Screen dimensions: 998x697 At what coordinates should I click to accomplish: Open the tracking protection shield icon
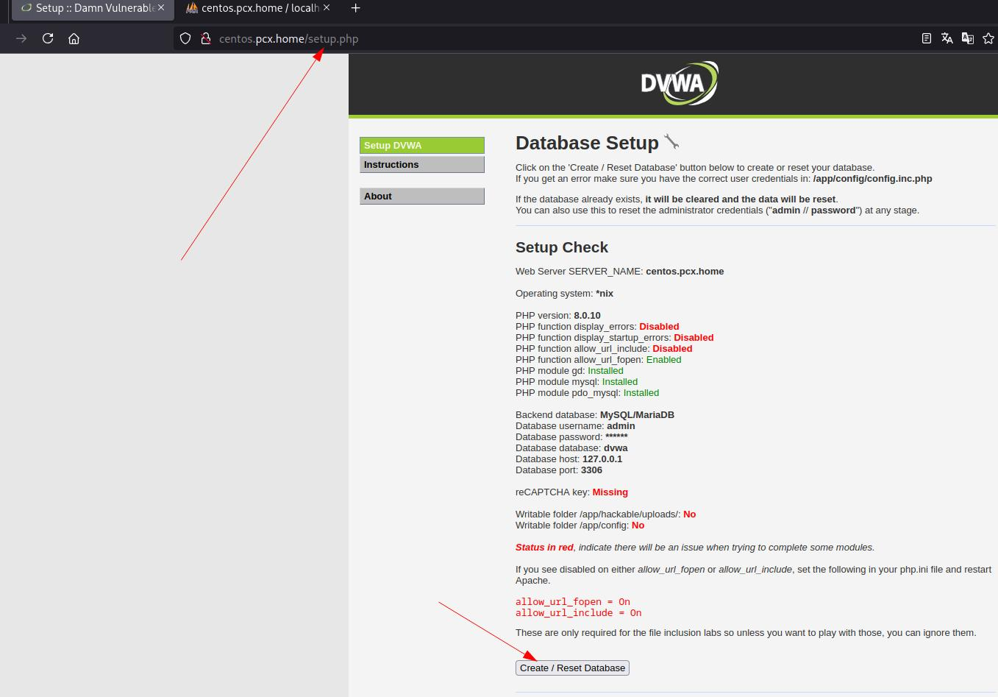[x=185, y=38]
